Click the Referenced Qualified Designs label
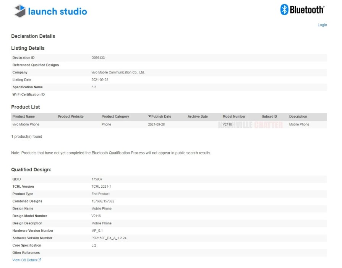This screenshot has height=268, width=342. click(x=36, y=65)
